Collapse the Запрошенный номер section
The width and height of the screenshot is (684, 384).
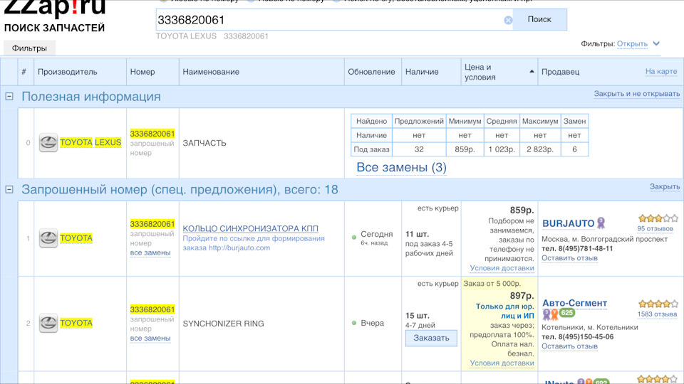click(9, 190)
